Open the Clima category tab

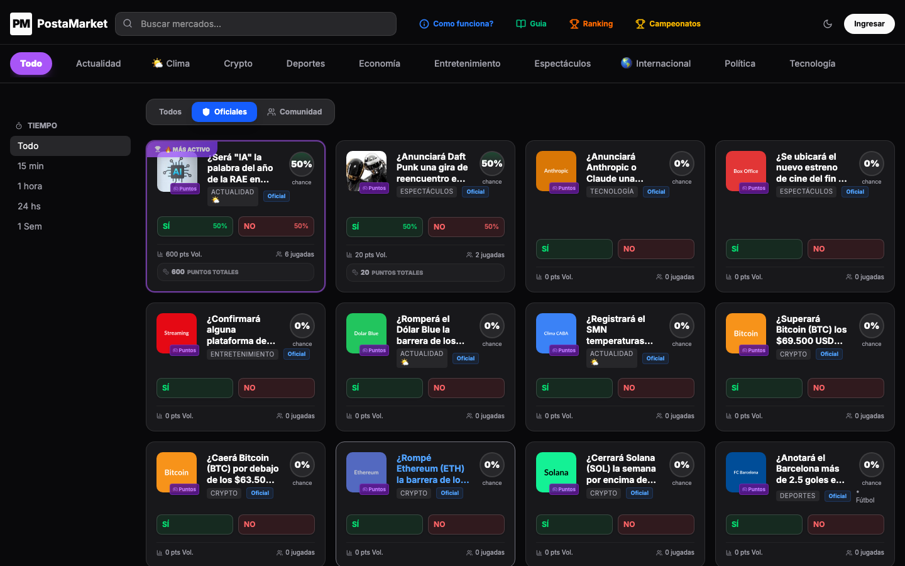coord(171,64)
